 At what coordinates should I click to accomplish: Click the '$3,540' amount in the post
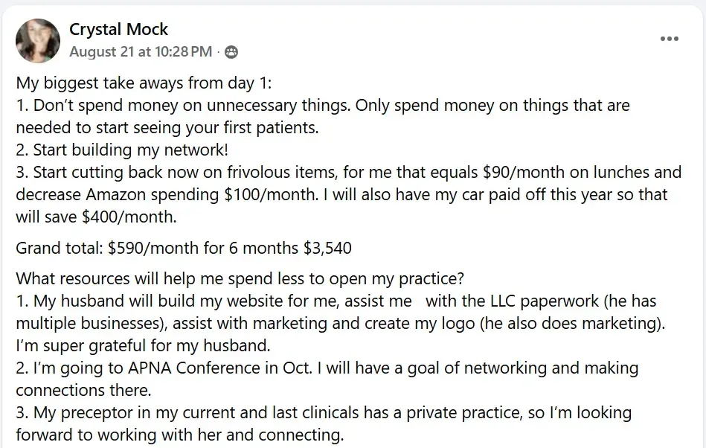pyautogui.click(x=328, y=248)
